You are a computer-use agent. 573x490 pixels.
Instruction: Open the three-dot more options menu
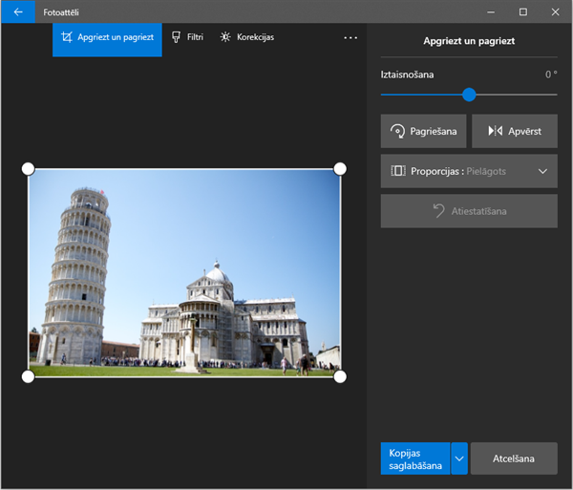pos(350,37)
